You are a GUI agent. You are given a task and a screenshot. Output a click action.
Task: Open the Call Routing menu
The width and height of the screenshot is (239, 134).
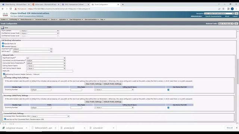pyautogui.click(x=14, y=19)
